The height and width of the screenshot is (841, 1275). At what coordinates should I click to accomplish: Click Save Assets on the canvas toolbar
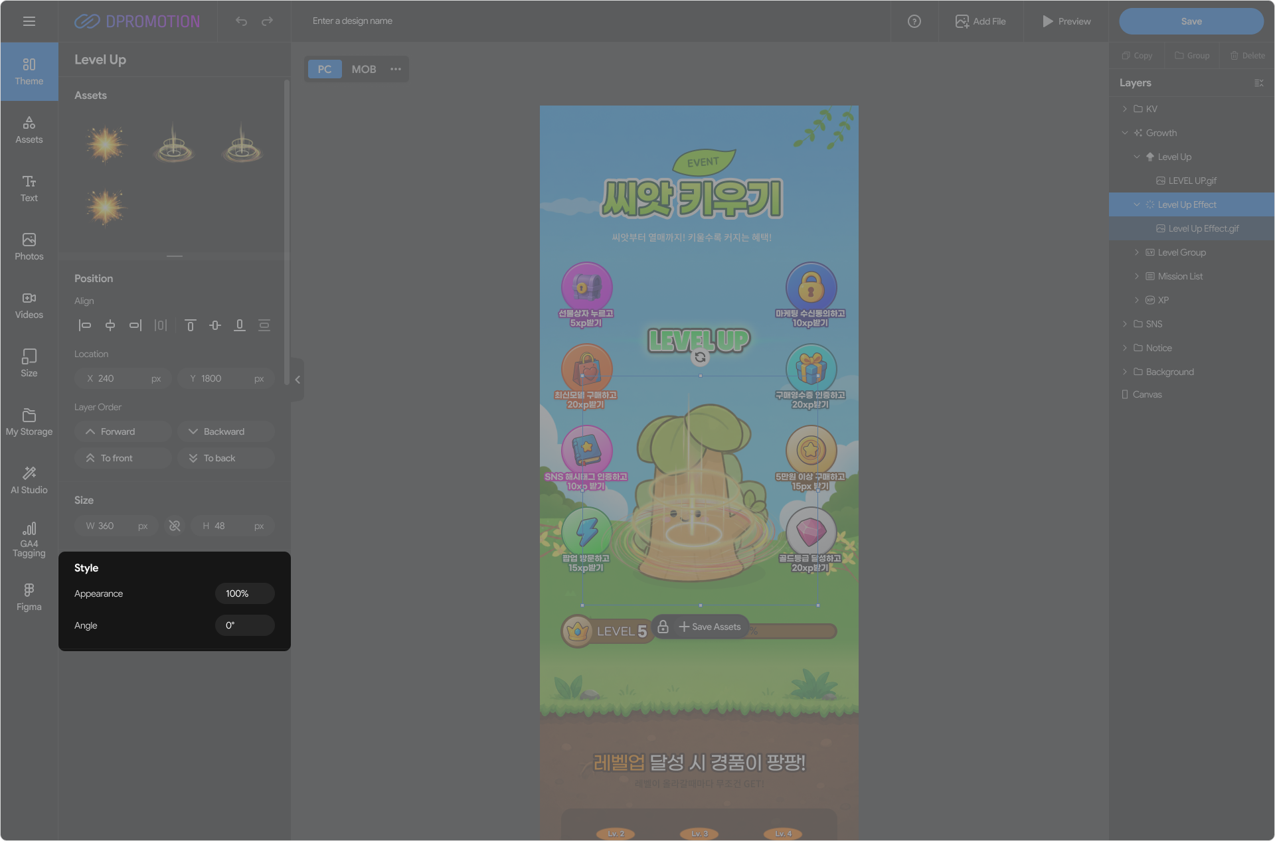[709, 627]
